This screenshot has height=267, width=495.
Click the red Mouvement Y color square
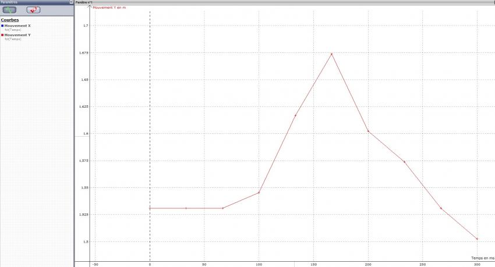pos(2,35)
